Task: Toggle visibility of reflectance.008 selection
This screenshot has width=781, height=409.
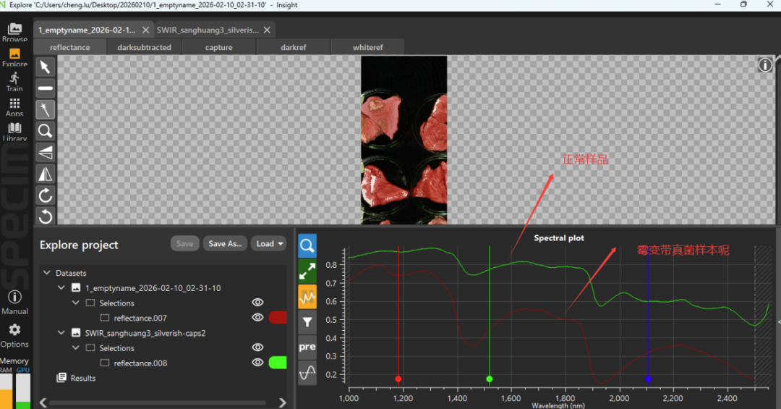Action: (257, 363)
